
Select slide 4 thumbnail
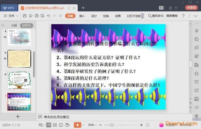19,37
